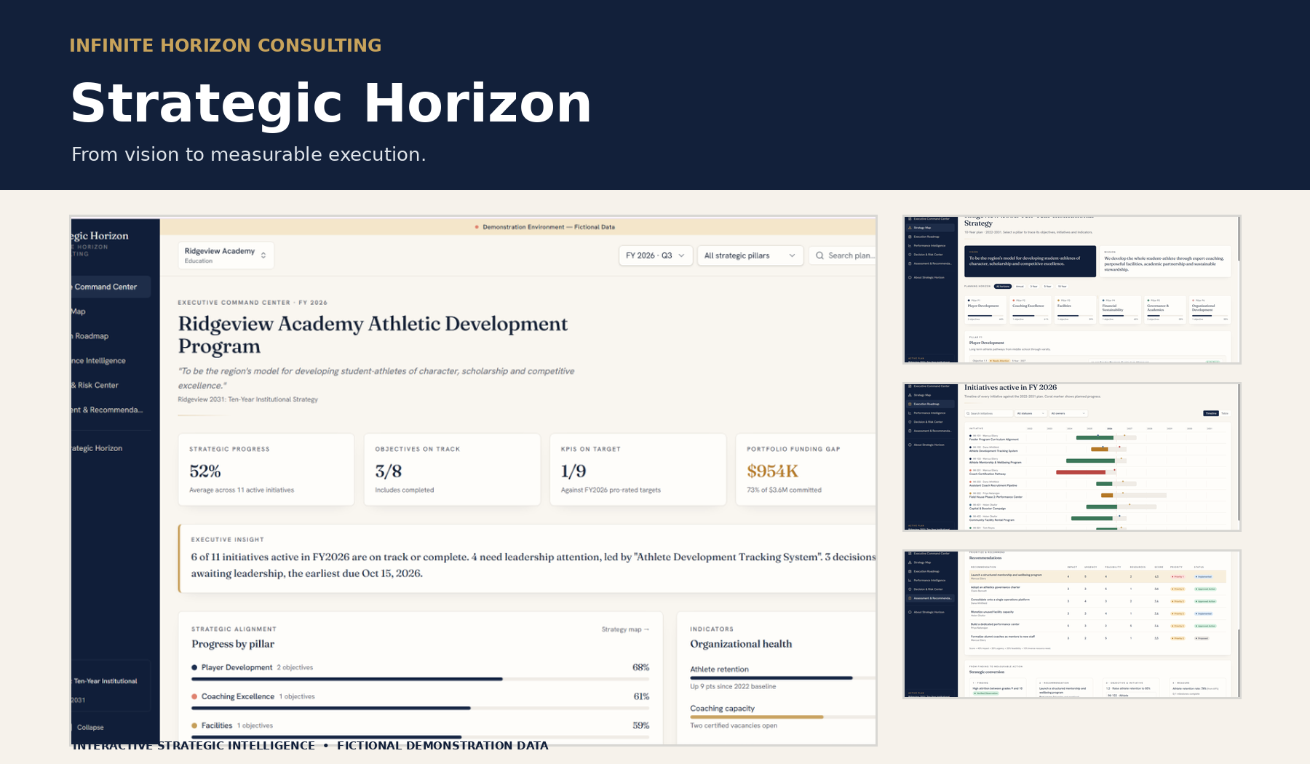Click inside the Search plan input field

click(843, 255)
